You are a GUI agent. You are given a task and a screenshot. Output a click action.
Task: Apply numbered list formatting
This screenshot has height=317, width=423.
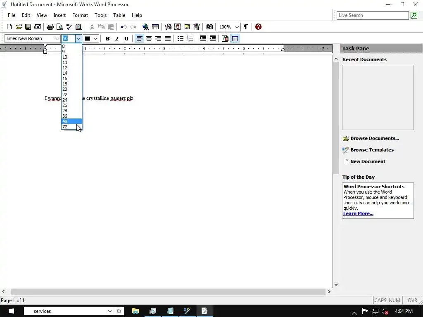190,38
